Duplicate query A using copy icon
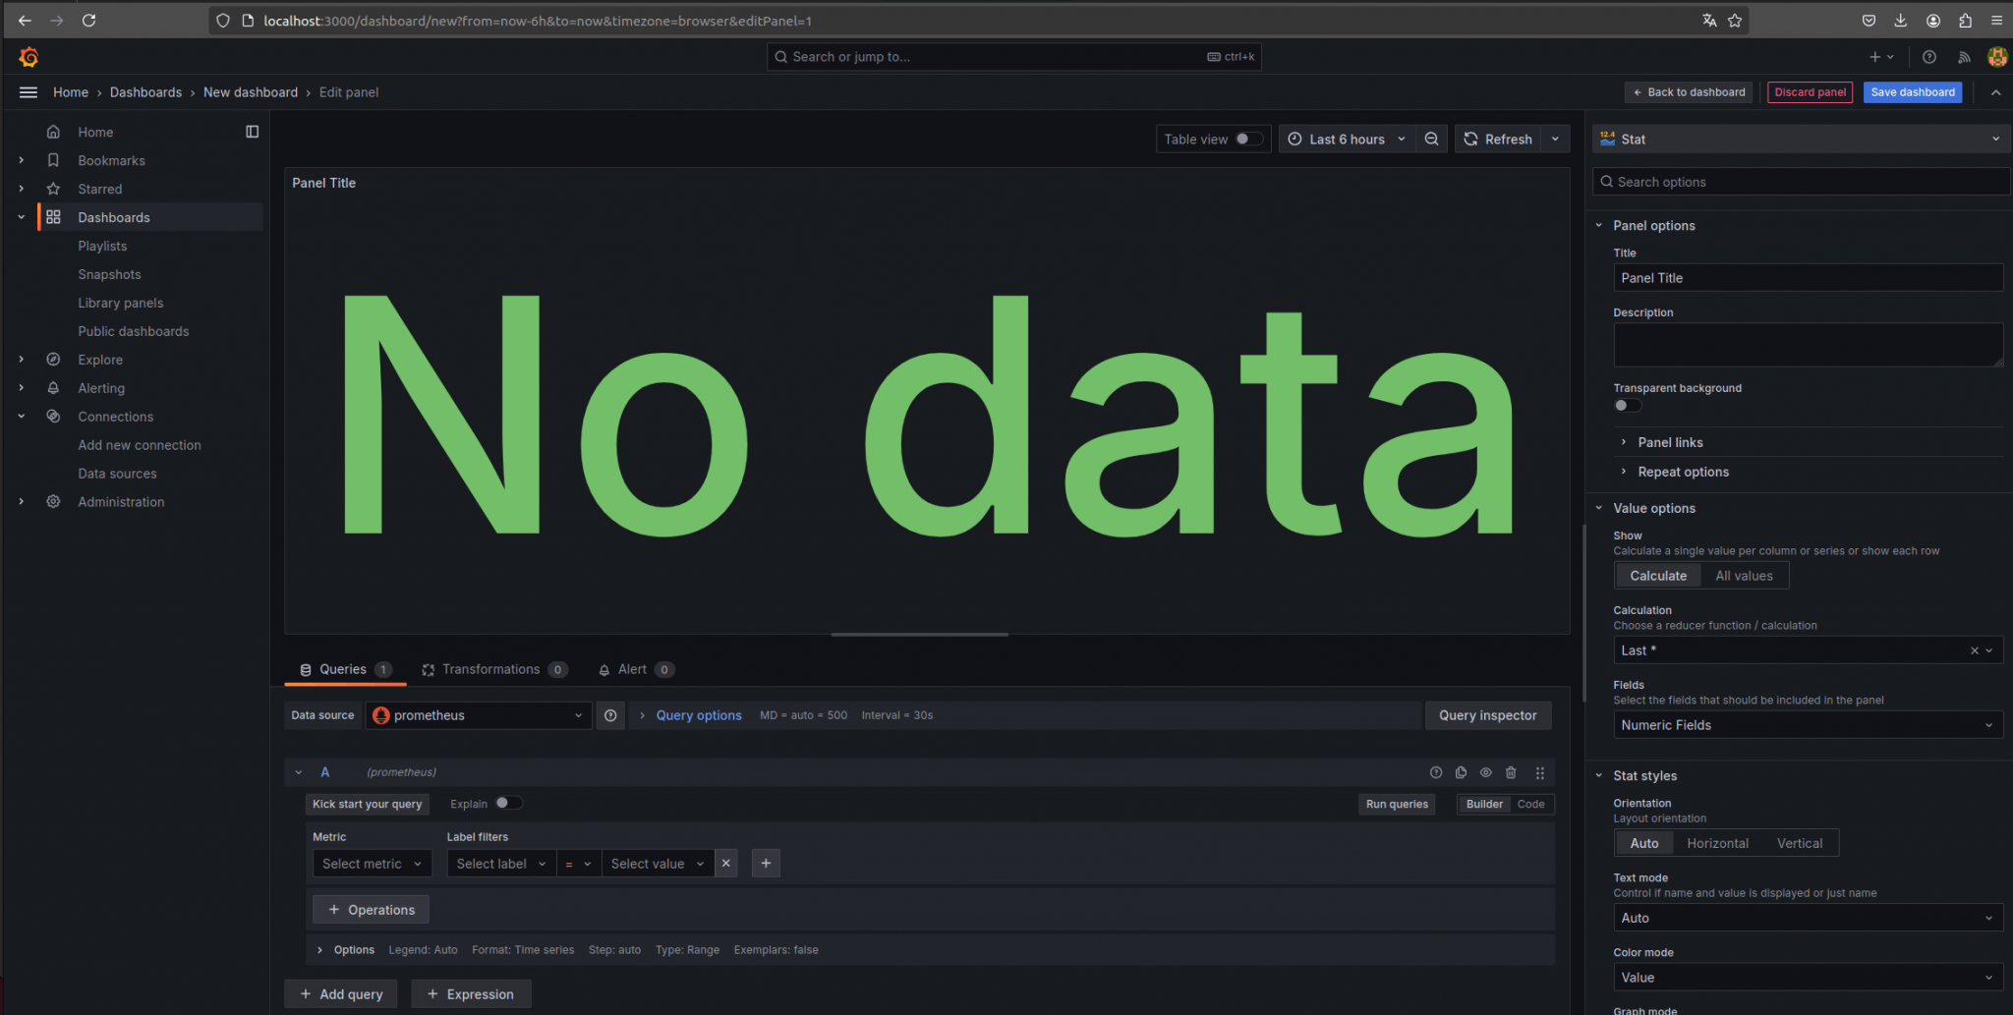This screenshot has height=1015, width=2013. 1461,772
